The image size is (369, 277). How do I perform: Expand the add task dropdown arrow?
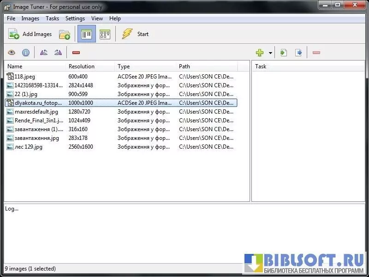point(270,53)
